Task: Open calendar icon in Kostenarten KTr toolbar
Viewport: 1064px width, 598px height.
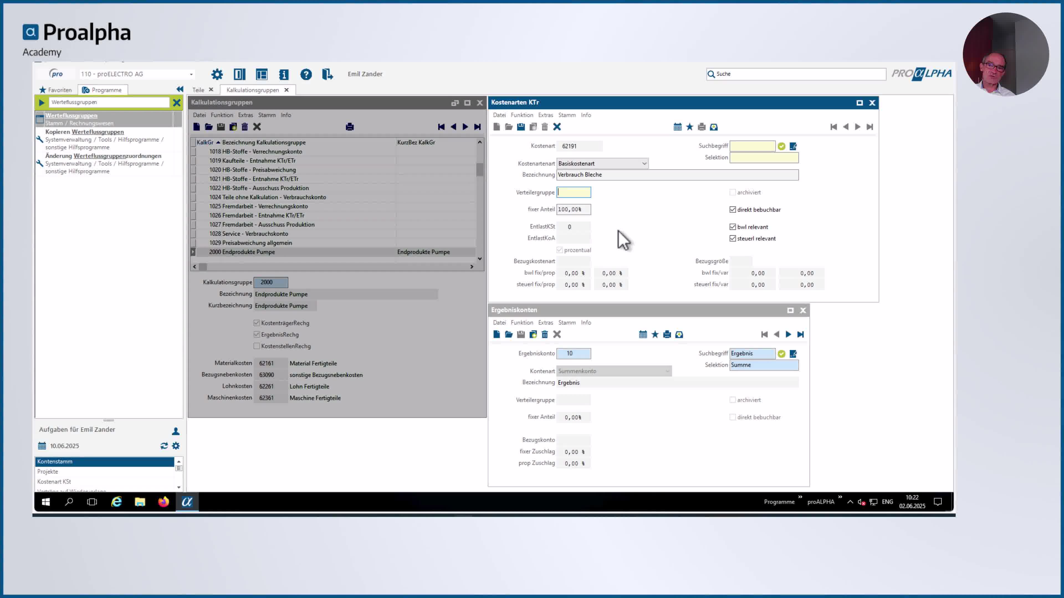Action: [x=677, y=127]
